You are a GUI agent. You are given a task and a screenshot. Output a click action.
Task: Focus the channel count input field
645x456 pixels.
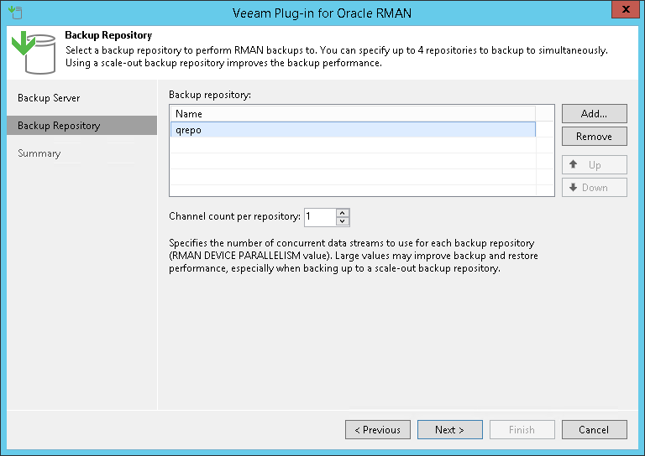point(320,217)
